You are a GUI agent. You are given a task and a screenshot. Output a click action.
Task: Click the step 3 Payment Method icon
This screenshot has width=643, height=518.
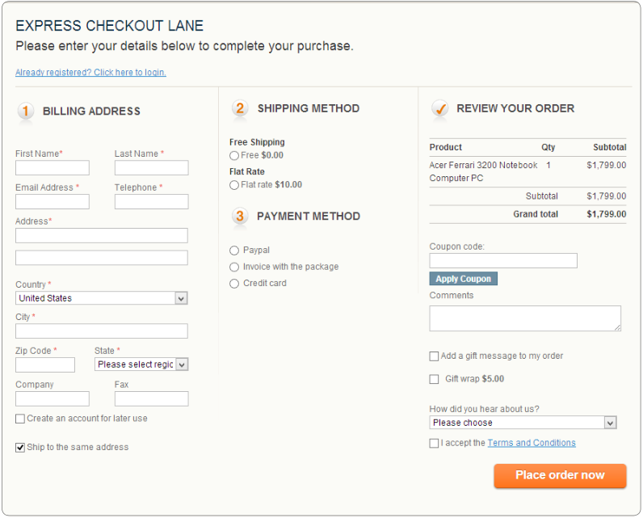pyautogui.click(x=240, y=216)
